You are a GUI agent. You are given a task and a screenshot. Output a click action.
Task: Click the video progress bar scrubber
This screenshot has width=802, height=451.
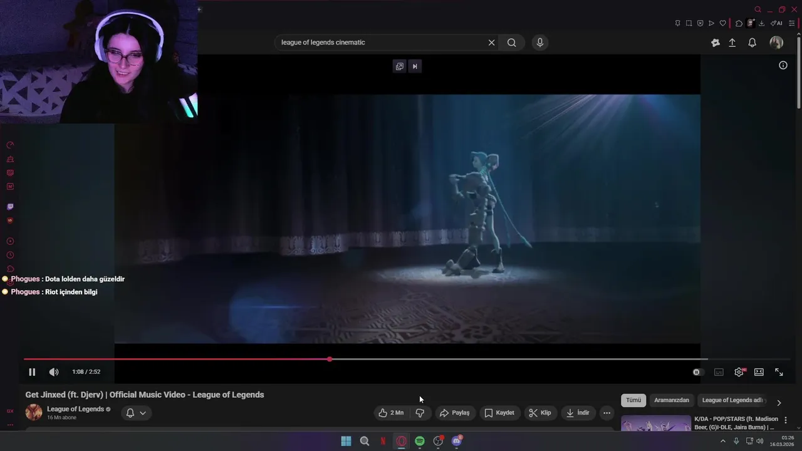pyautogui.click(x=330, y=360)
